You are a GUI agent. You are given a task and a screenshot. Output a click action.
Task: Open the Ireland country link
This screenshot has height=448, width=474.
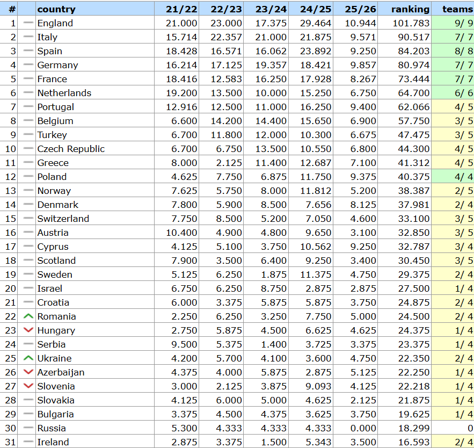[53, 442]
